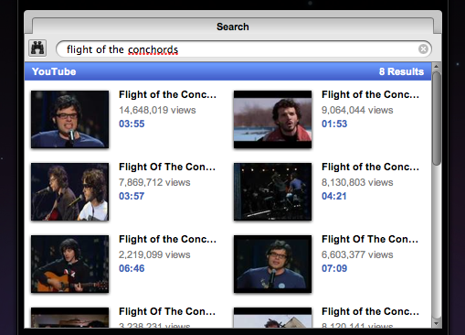Select the Search tab header
The height and width of the screenshot is (335, 465).
pos(233,27)
